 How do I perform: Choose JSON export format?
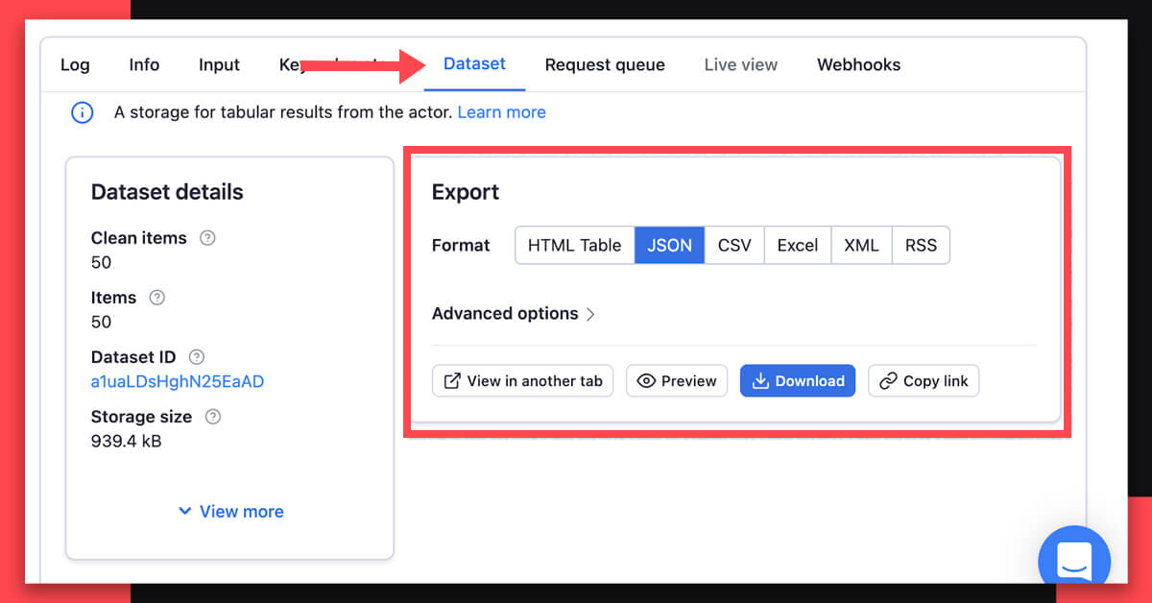[x=669, y=245]
